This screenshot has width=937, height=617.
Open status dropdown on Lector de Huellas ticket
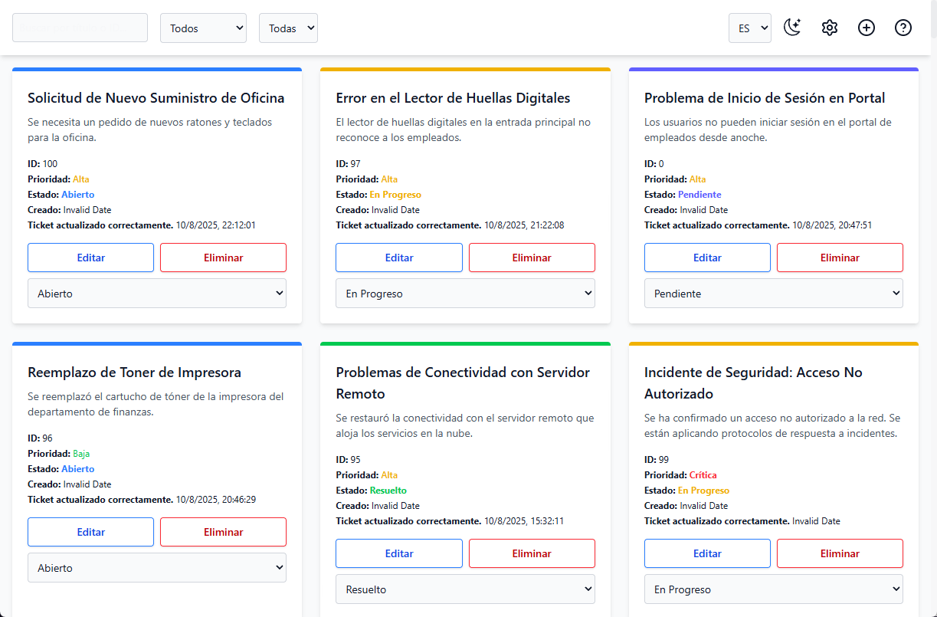click(465, 294)
